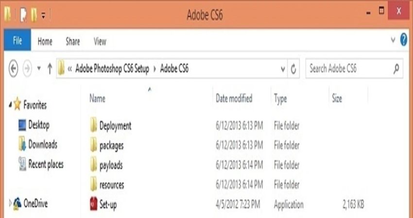This screenshot has height=218, width=413.
Task: Open the Set-up application icon
Action: click(x=94, y=204)
